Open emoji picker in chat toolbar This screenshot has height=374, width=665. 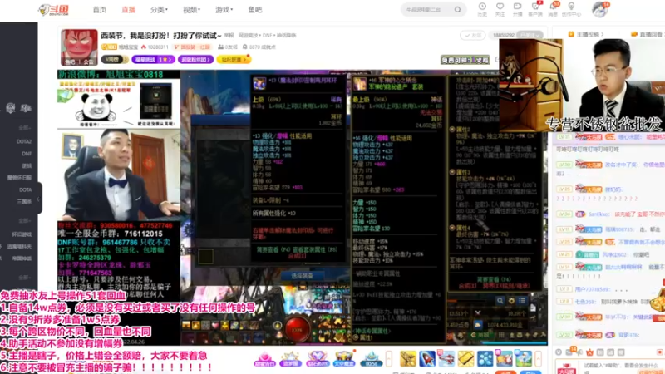559,352
